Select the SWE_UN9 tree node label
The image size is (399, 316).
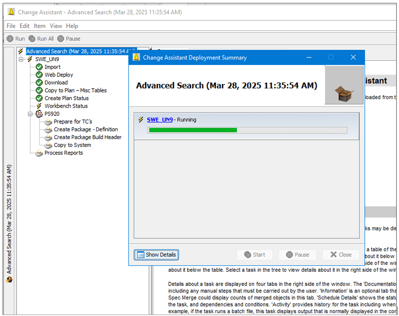47,59
